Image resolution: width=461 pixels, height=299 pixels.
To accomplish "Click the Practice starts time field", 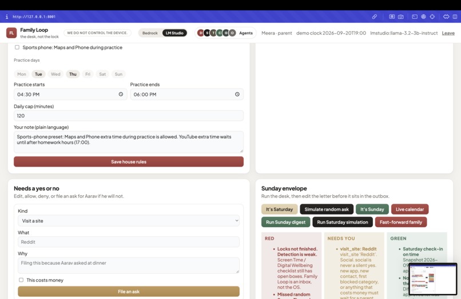I will [70, 94].
